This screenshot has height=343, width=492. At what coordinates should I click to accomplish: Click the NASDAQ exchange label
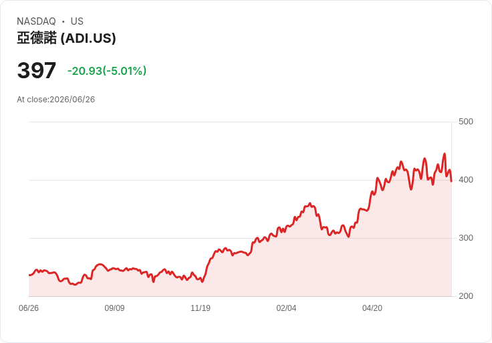pos(36,21)
